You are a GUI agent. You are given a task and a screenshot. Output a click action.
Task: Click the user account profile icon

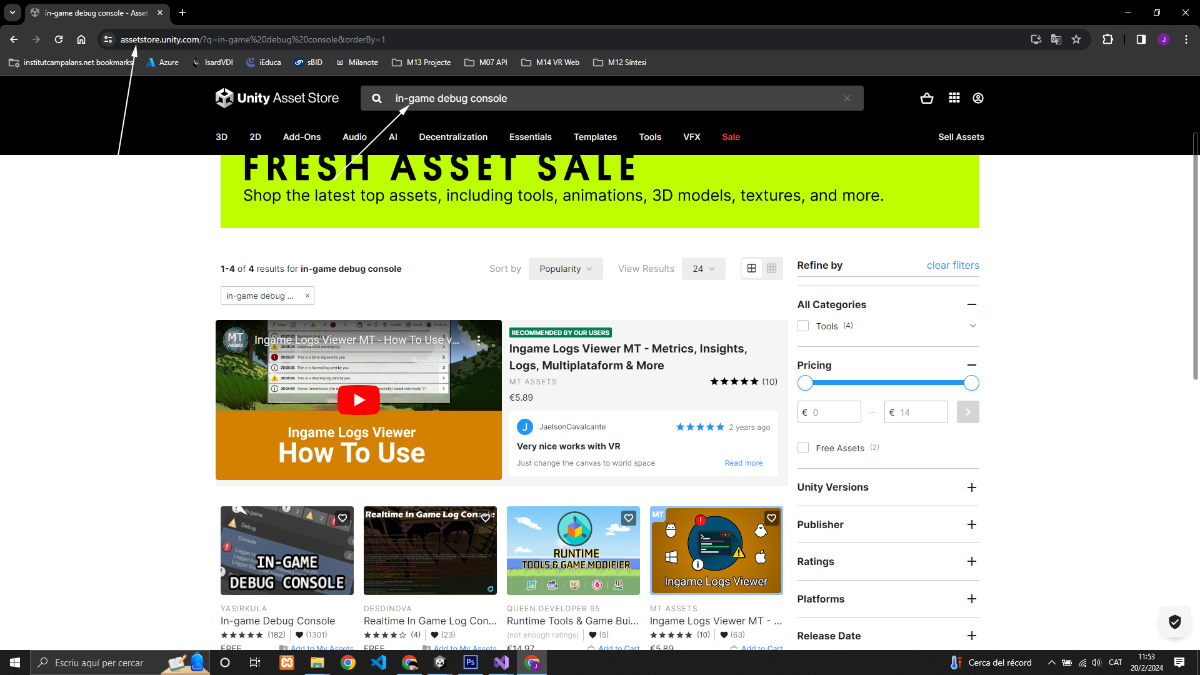click(978, 98)
